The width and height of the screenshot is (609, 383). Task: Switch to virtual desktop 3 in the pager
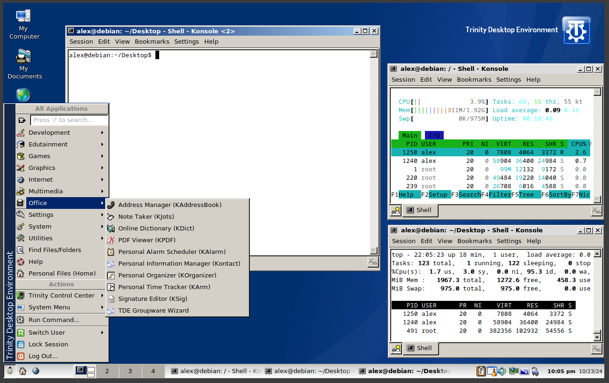130,371
